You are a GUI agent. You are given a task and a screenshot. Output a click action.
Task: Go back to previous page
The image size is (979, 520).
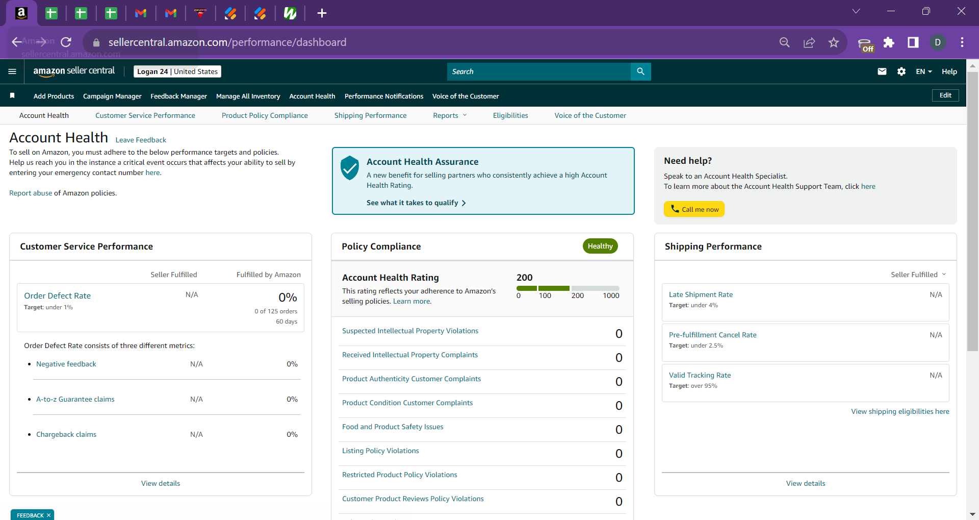point(17,42)
